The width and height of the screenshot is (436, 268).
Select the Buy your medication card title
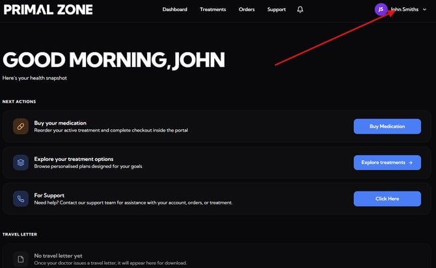coord(60,123)
